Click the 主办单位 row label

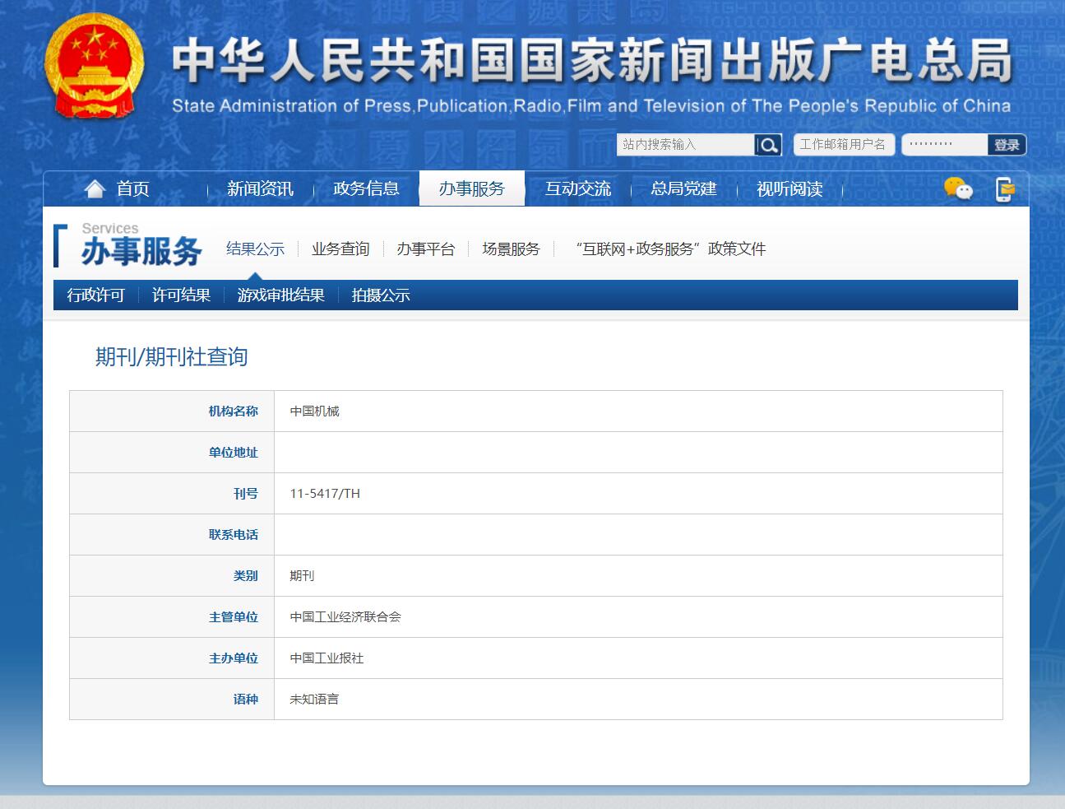click(234, 658)
